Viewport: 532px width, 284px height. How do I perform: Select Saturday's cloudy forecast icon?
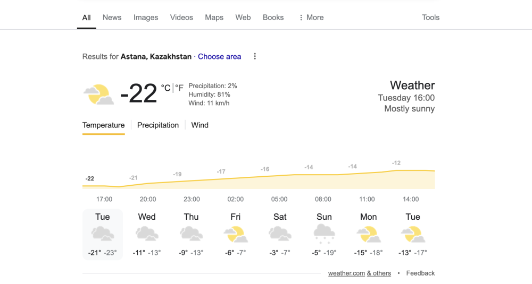[280, 234]
